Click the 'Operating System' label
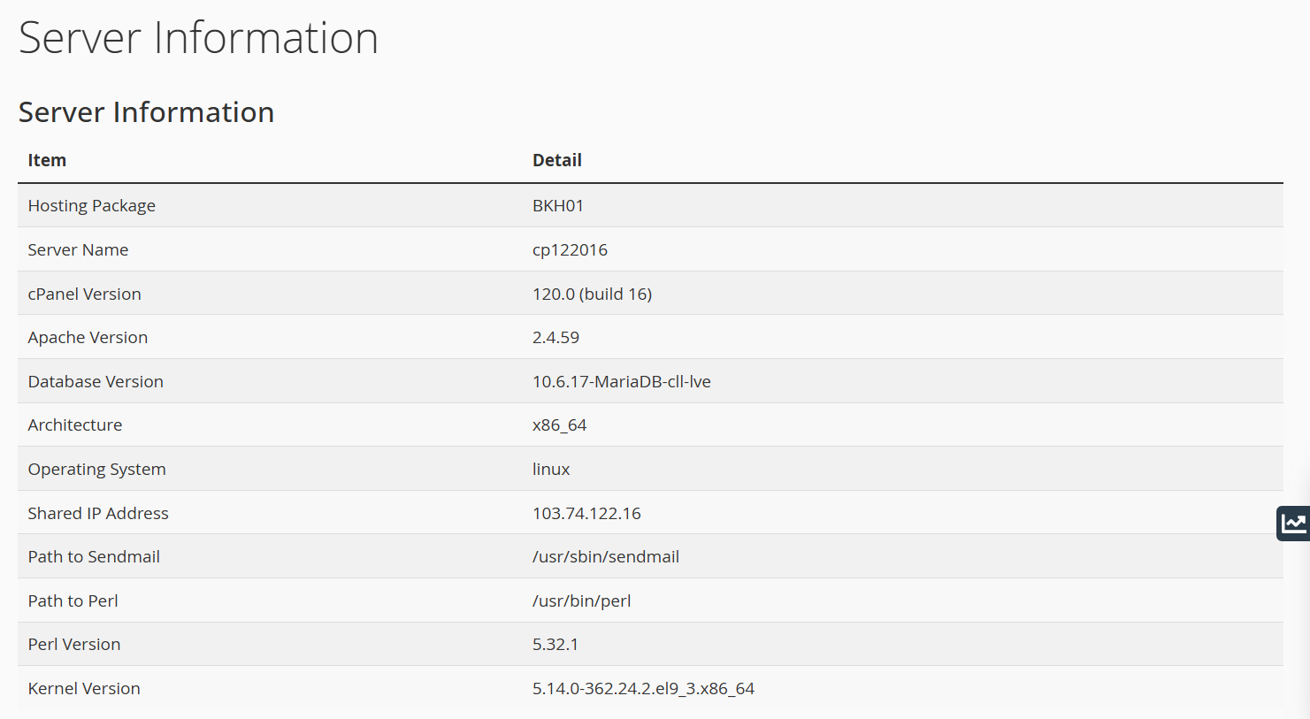 pos(96,470)
